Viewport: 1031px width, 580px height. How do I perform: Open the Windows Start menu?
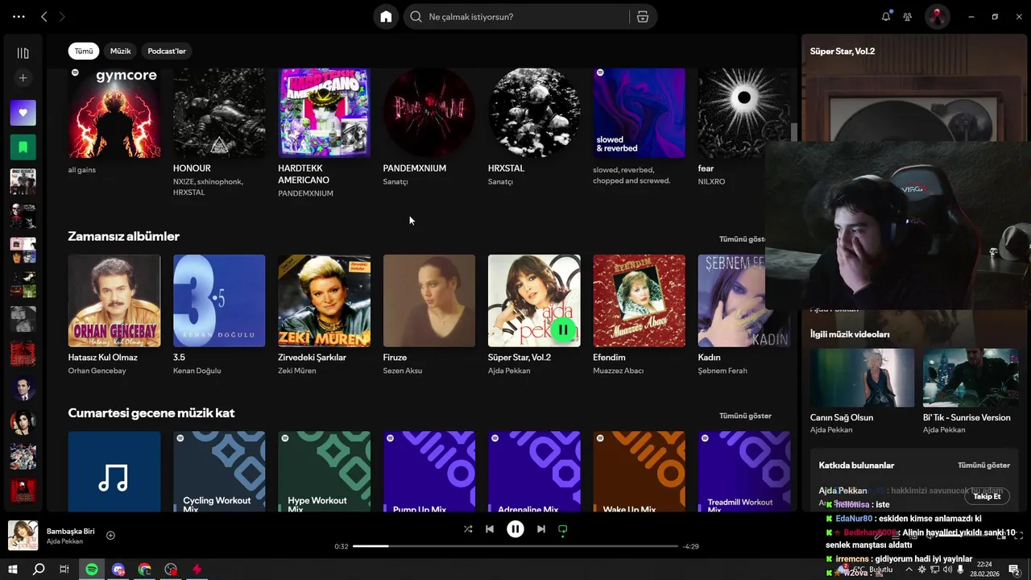pos(12,570)
